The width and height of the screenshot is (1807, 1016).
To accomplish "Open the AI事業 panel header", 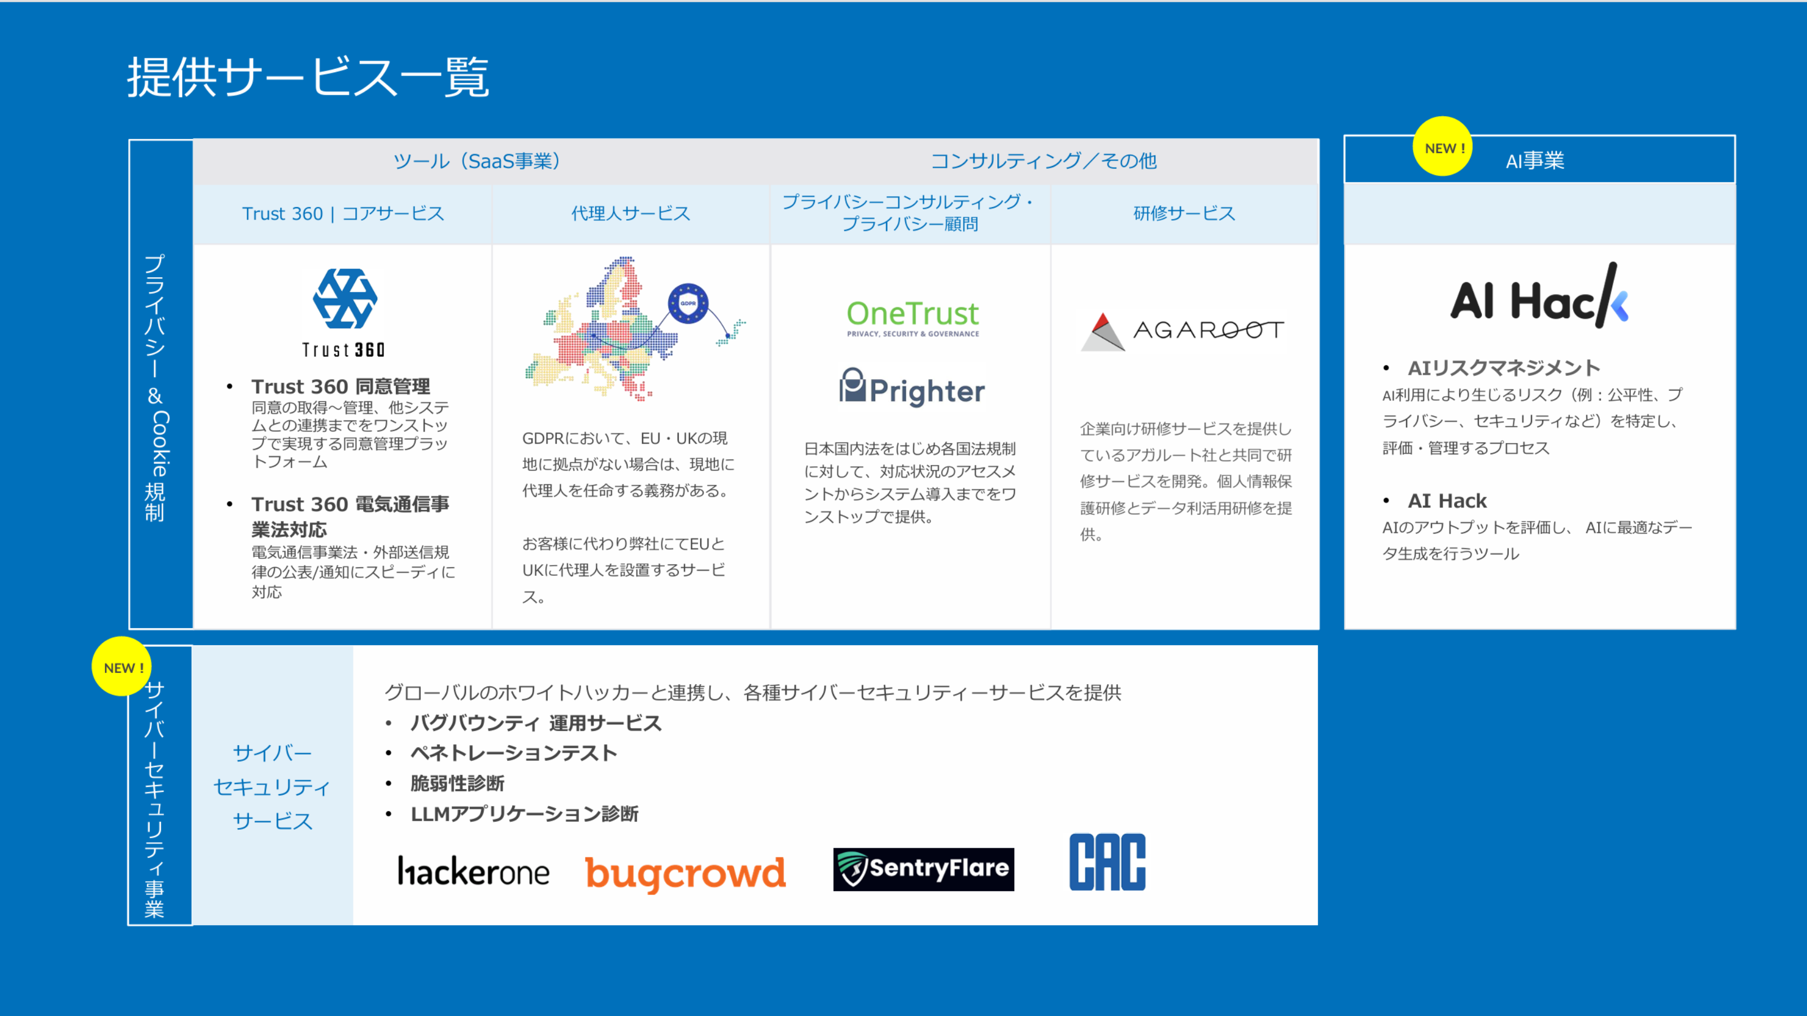I will (1536, 160).
